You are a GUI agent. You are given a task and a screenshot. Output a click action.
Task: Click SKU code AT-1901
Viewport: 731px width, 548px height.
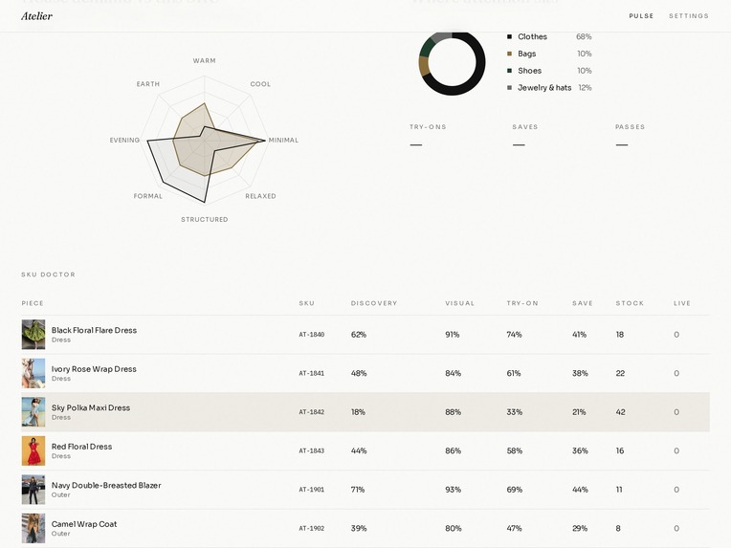tap(311, 490)
